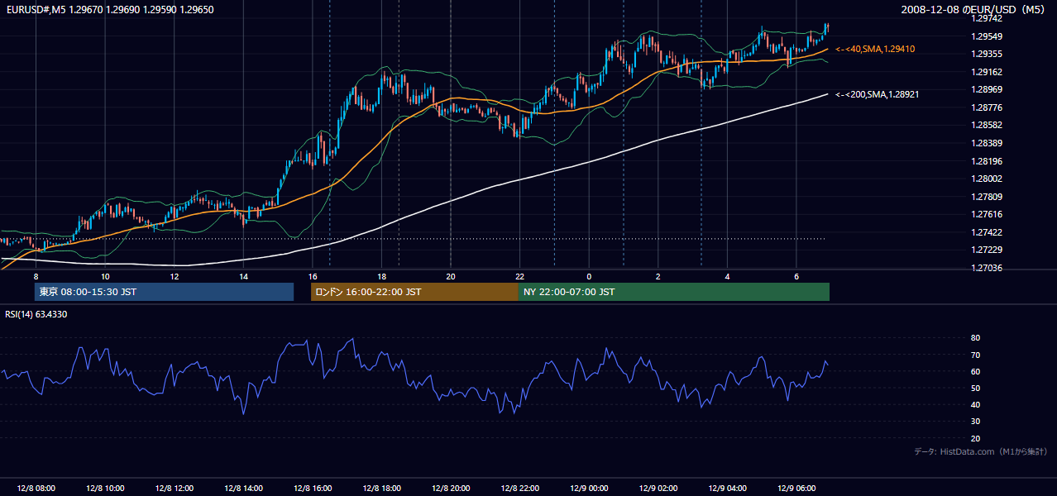
Task: Click the 12/8 22:00 bottom time label
Action: (x=519, y=489)
